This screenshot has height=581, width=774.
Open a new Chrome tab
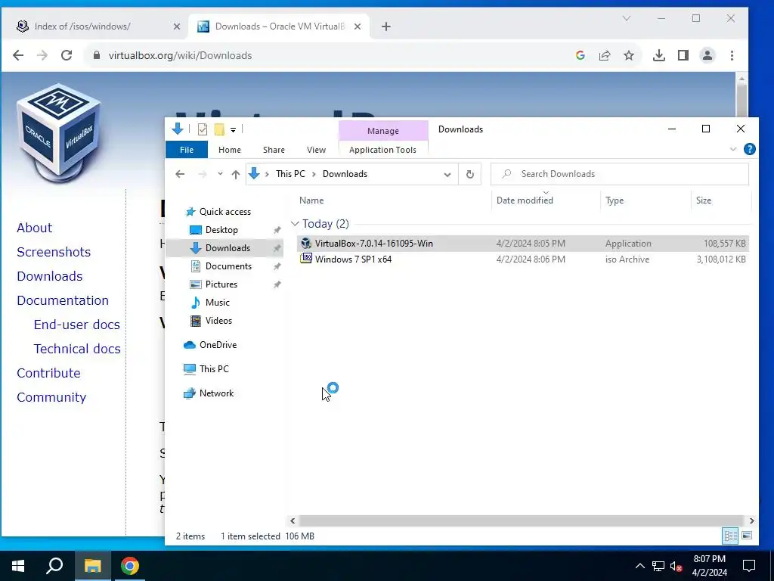[x=386, y=26]
